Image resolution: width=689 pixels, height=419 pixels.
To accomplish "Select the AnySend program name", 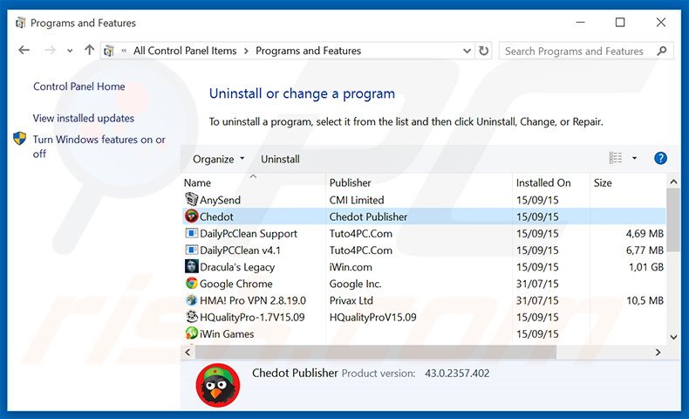I will [x=220, y=200].
